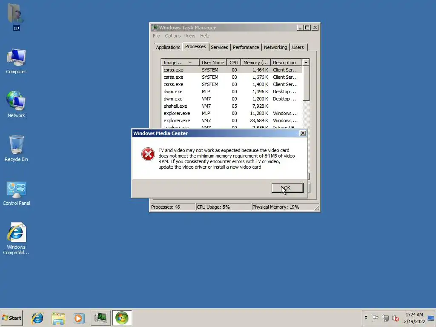Switch to the Networking tab

(275, 47)
